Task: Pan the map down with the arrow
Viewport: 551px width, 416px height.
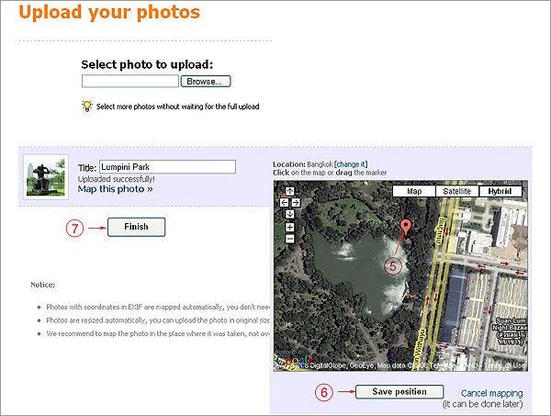Action: 290,212
